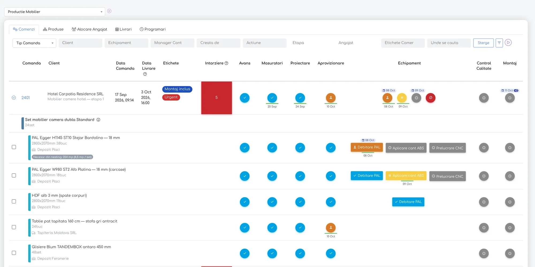Open the Livrari tab
The image size is (535, 267).
click(x=123, y=29)
